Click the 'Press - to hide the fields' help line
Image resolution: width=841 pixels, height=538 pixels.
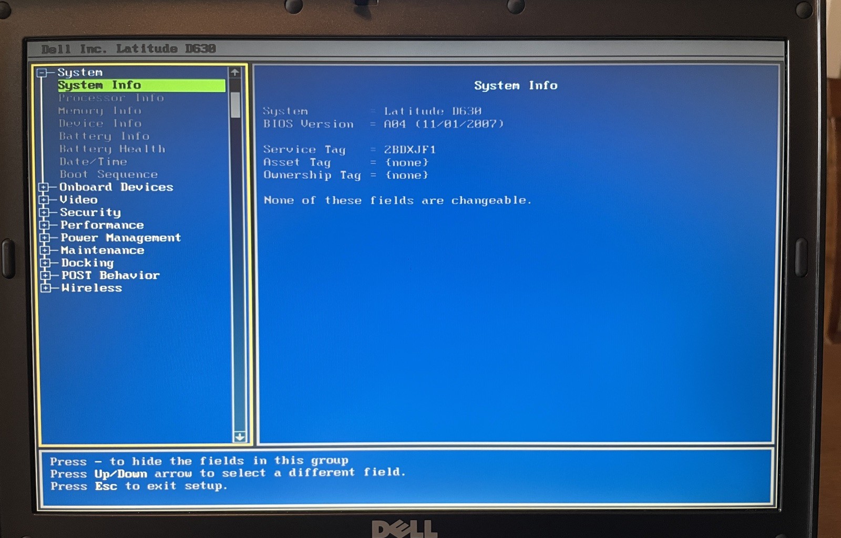pos(199,461)
